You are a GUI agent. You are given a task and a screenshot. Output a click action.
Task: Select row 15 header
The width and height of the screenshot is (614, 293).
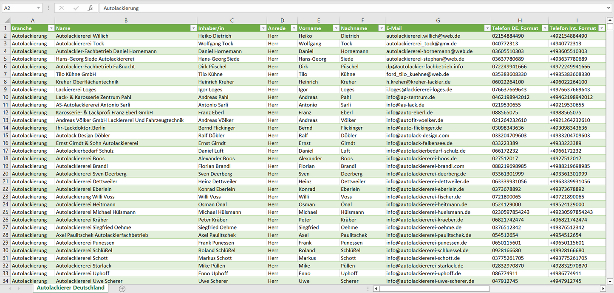(6, 136)
